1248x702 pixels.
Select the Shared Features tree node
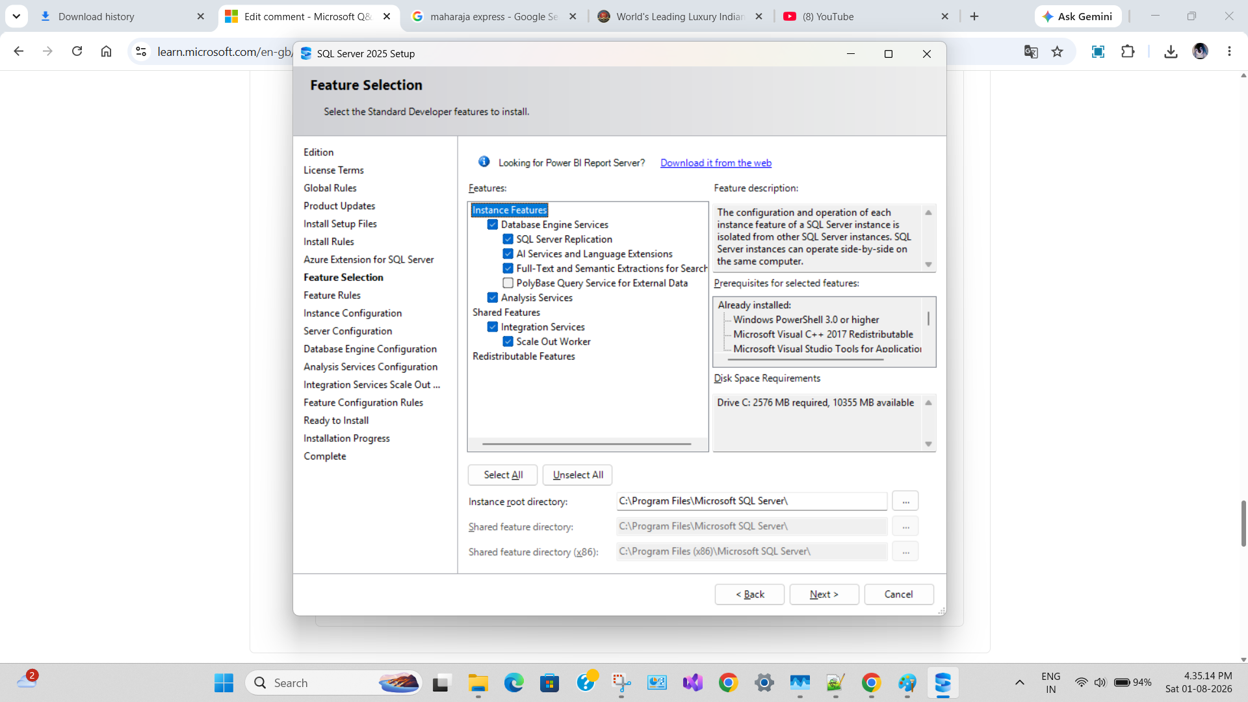(506, 313)
